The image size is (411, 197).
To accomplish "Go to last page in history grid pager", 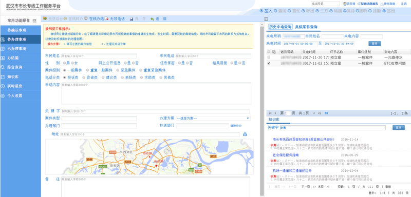I will coord(320,113).
